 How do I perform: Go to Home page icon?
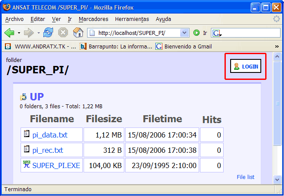78,33
